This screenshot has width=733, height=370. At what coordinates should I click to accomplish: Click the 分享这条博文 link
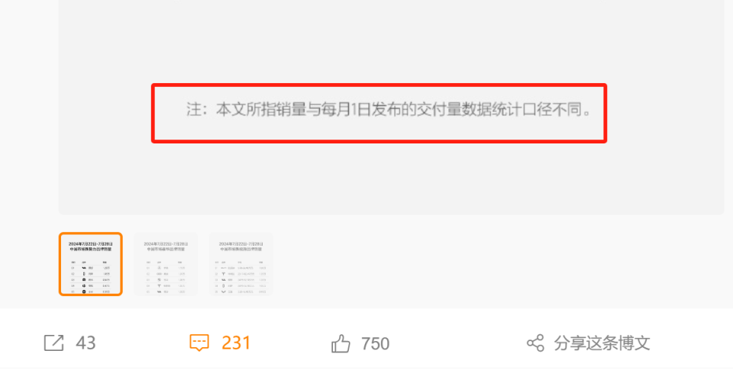click(x=602, y=343)
